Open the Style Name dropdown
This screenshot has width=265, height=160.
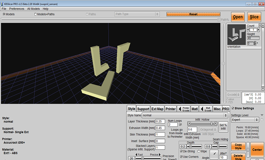click(x=185, y=115)
